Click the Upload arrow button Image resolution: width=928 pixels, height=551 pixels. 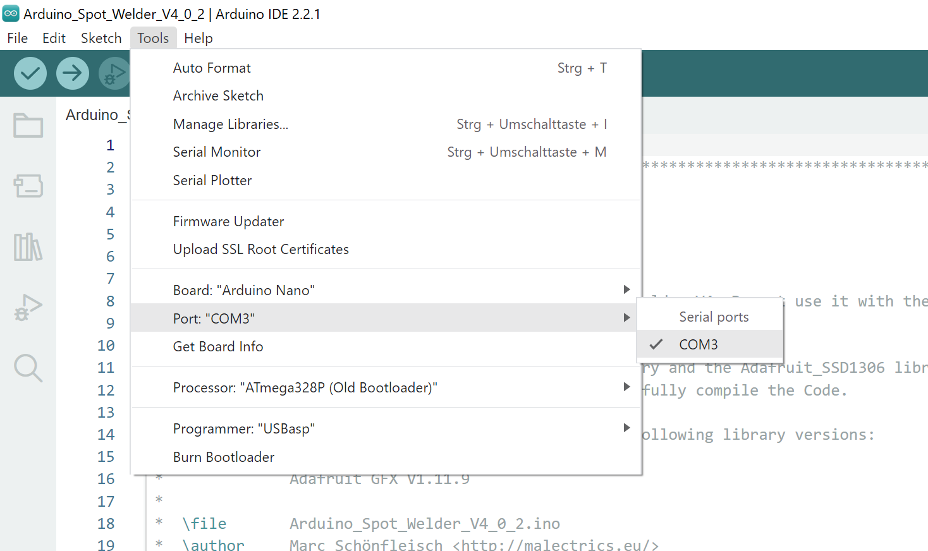72,73
